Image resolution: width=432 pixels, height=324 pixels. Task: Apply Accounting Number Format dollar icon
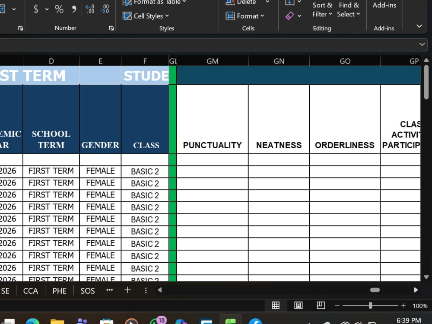click(x=36, y=9)
